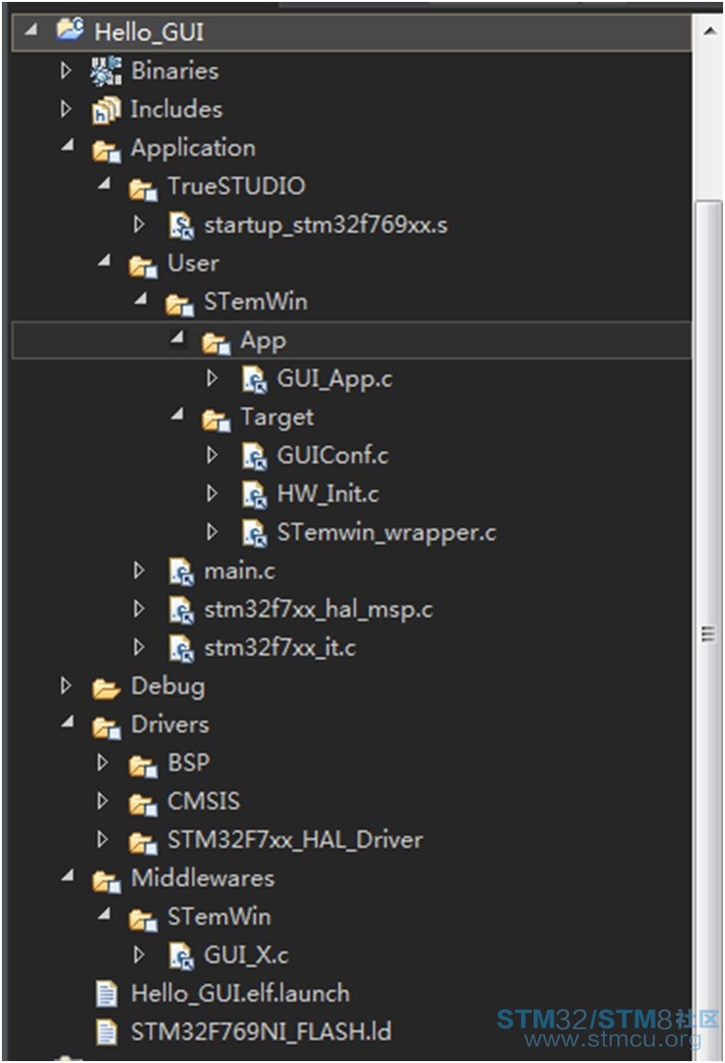Select the GUI_App.c file name
Image resolution: width=725 pixels, height=1063 pixels.
pos(335,379)
